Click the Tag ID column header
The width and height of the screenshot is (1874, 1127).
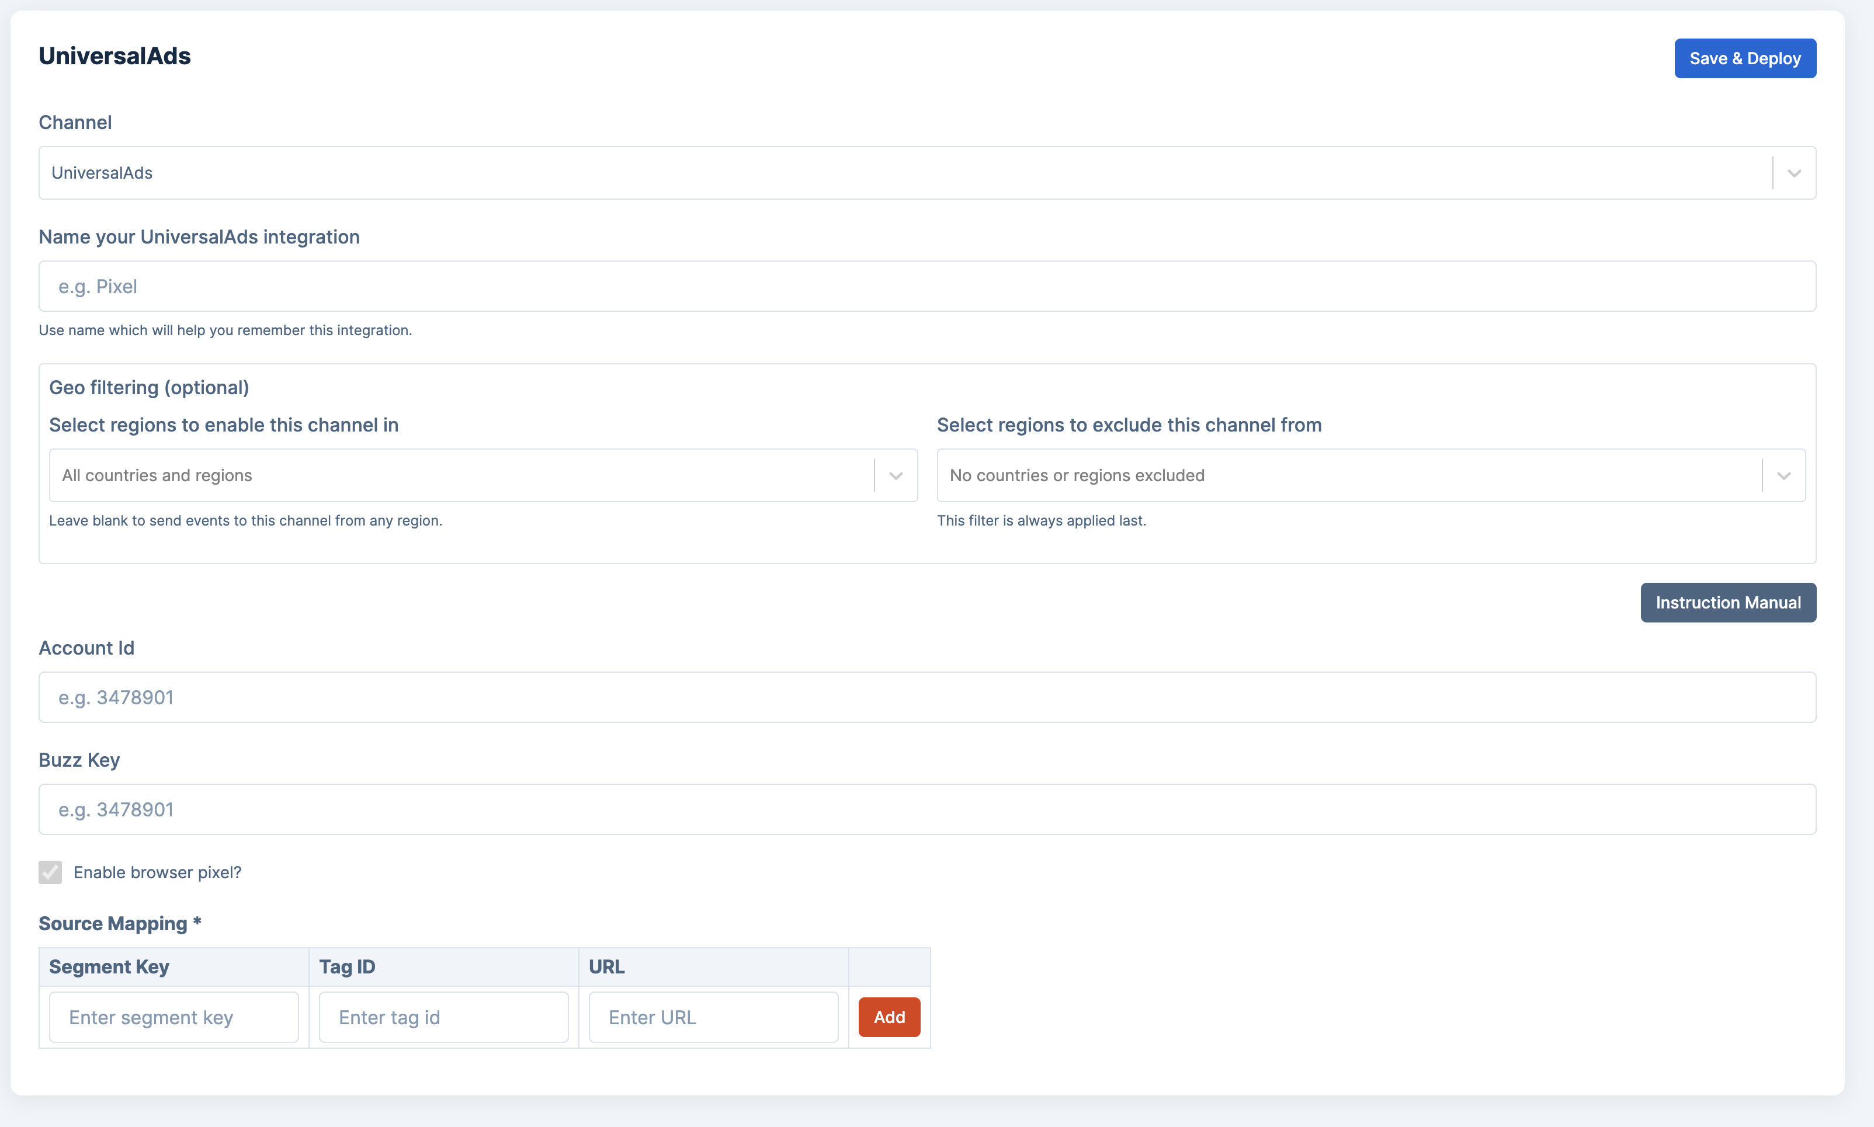point(347,967)
